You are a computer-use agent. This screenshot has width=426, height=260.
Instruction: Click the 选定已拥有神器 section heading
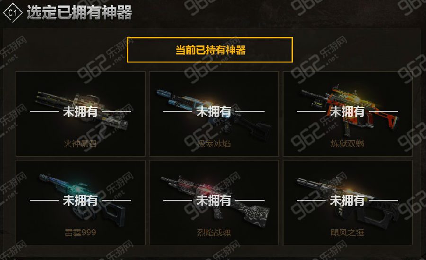pyautogui.click(x=80, y=12)
